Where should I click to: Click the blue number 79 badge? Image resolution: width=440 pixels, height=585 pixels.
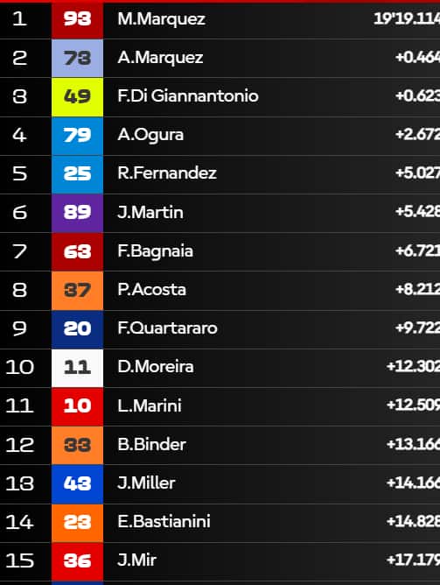tap(77, 136)
